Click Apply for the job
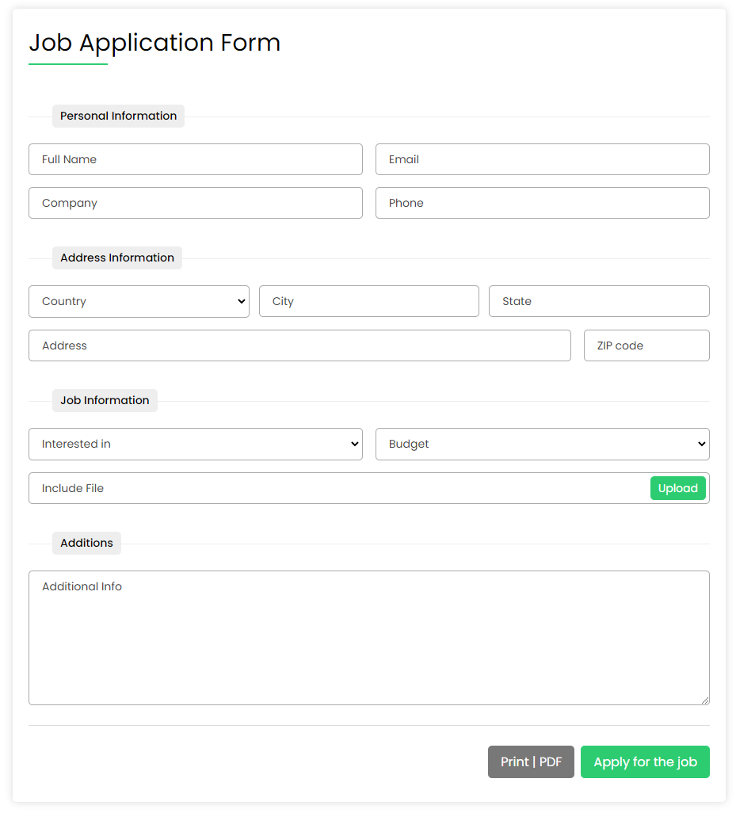This screenshot has width=736, height=813. tap(645, 761)
